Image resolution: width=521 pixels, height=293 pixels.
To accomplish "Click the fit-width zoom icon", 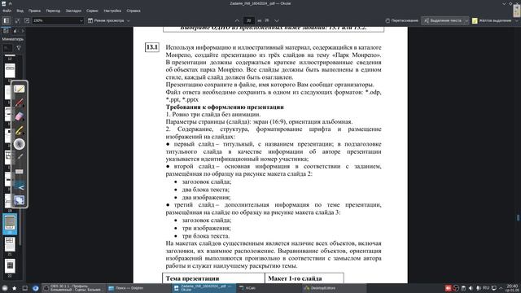I will pyautogui.click(x=17, y=20).
